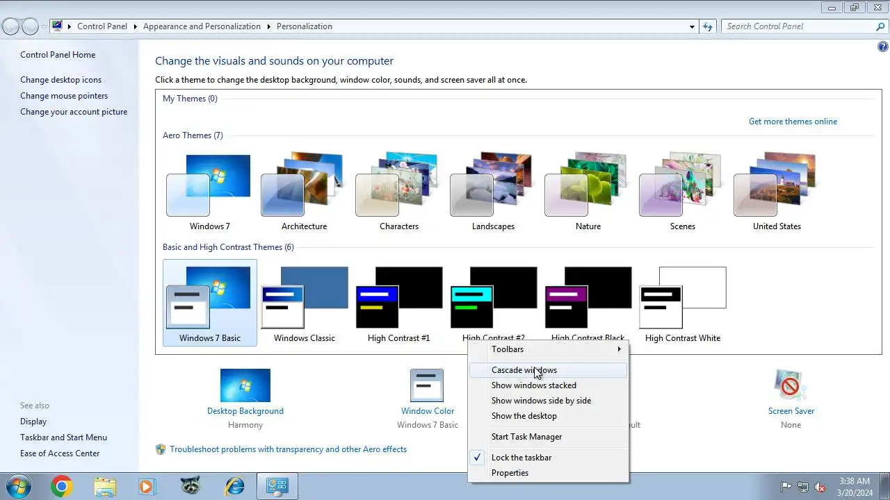Open Ease of Access Center link
The width and height of the screenshot is (890, 500).
[60, 453]
